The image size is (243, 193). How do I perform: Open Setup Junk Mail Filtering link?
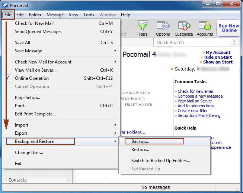199,115
